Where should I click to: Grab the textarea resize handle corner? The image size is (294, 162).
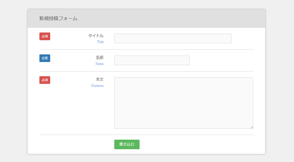pyautogui.click(x=252, y=127)
